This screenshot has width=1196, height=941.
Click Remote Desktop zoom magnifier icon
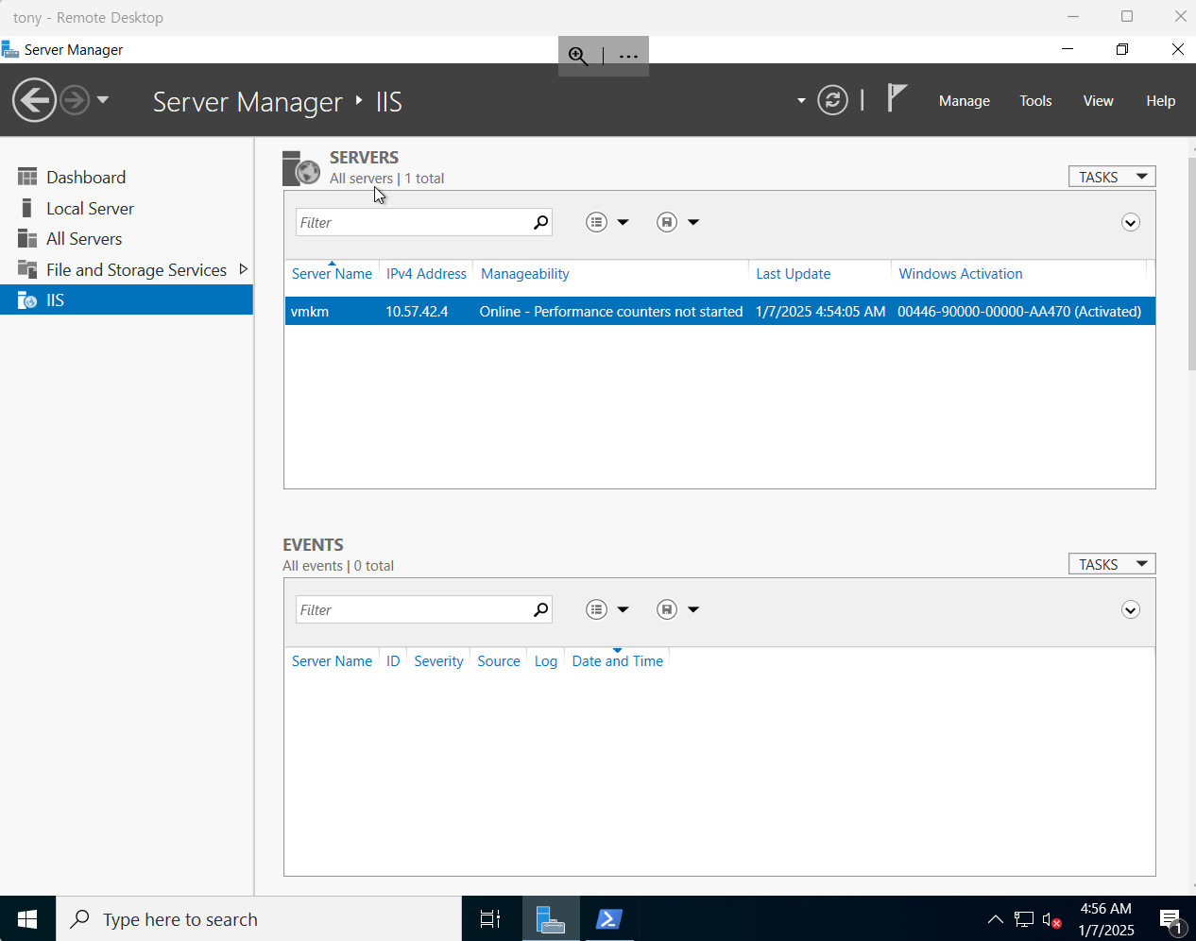(x=578, y=56)
